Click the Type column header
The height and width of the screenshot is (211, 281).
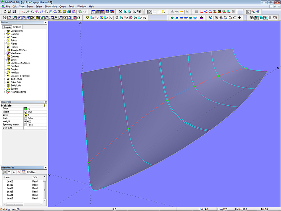[x=35, y=177]
